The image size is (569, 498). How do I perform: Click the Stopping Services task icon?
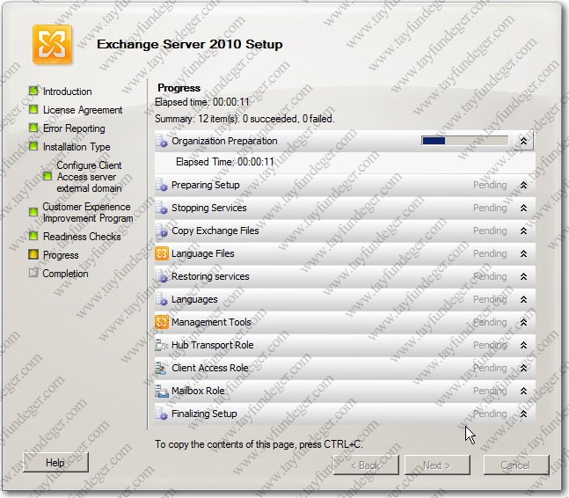pyautogui.click(x=162, y=208)
